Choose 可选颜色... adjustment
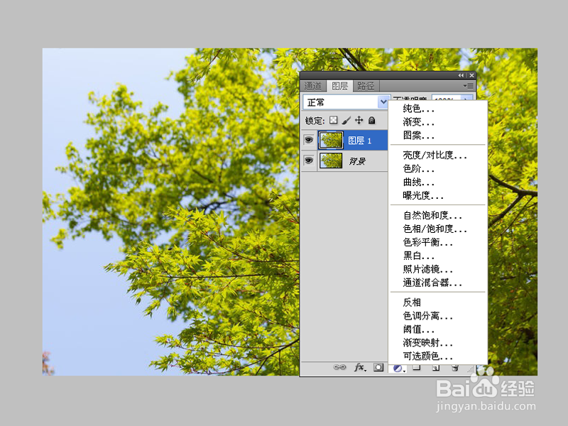 pos(428,356)
